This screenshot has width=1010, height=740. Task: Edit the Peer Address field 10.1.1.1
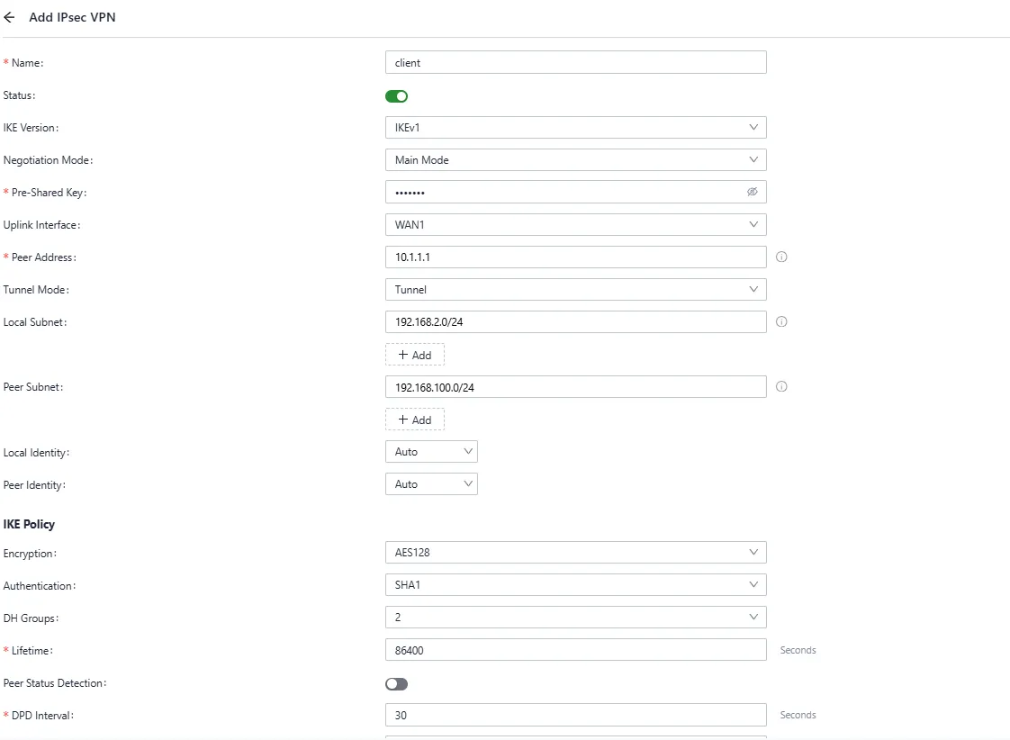point(576,257)
